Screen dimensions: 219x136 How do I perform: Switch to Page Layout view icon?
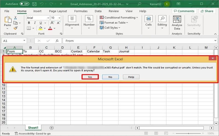(x=156, y=133)
